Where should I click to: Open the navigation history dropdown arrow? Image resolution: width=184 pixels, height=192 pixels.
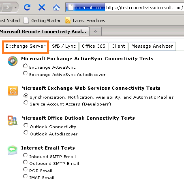[16, 7]
